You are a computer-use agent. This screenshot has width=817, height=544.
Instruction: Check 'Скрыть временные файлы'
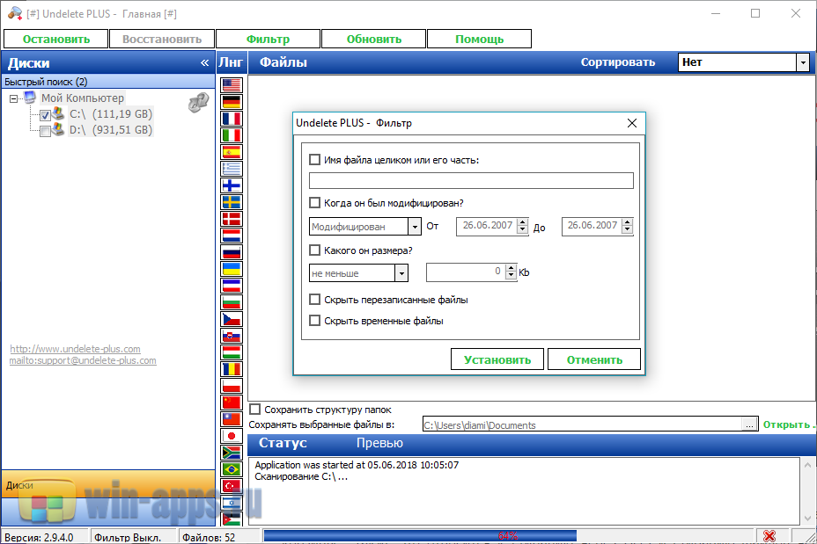pyautogui.click(x=314, y=321)
